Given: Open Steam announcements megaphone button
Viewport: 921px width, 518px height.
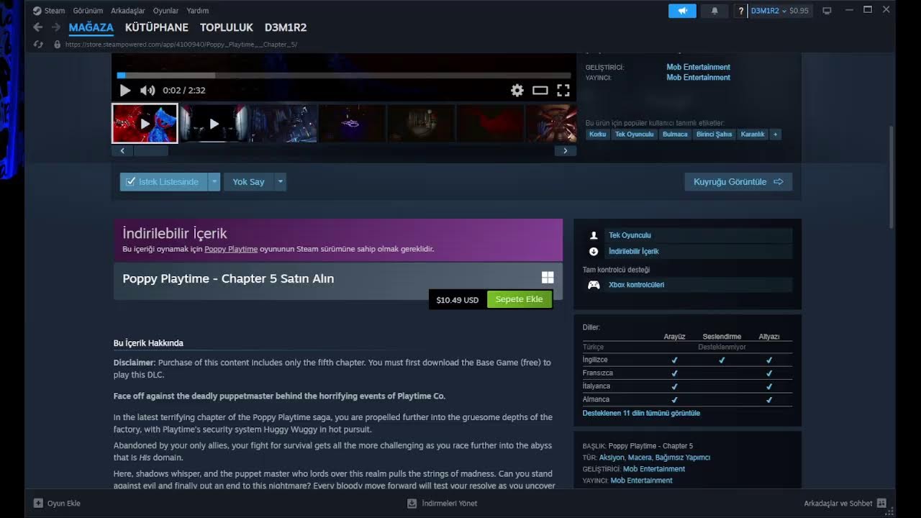Looking at the screenshot, I should pos(683,11).
